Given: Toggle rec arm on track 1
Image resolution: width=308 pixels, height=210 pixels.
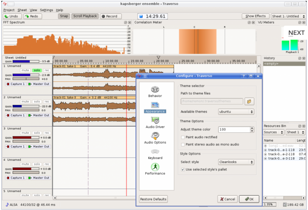Looking at the screenshot, I should coord(47,70).
